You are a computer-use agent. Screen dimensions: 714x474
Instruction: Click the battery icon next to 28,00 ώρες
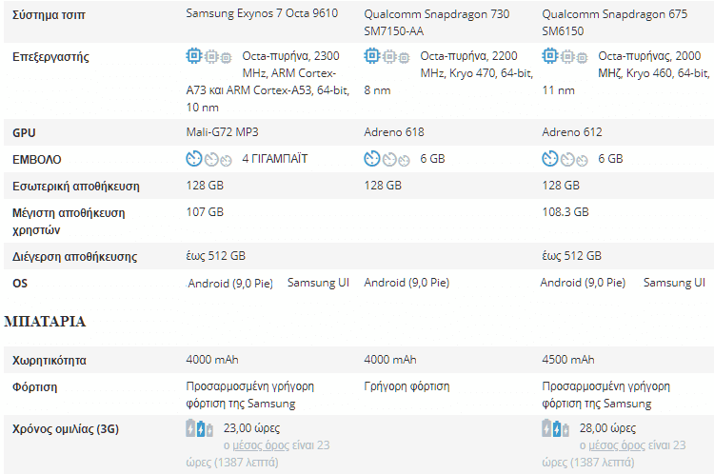pyautogui.click(x=556, y=428)
